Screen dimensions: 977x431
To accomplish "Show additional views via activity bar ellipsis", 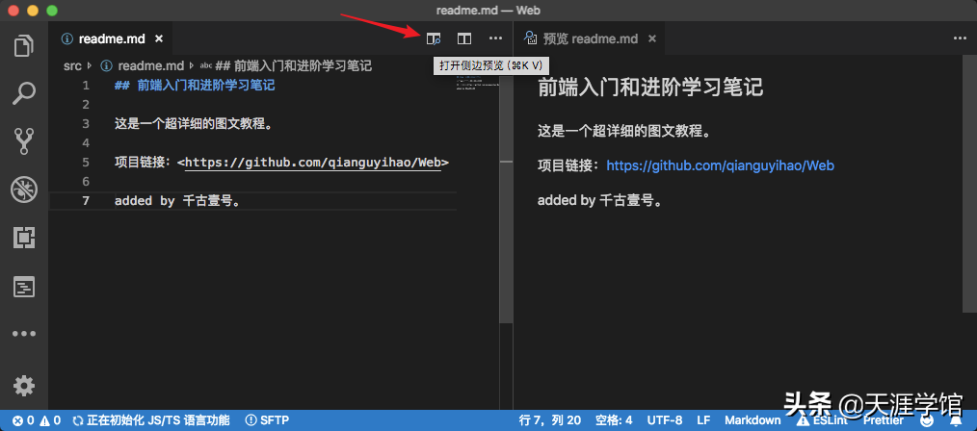I will click(24, 334).
